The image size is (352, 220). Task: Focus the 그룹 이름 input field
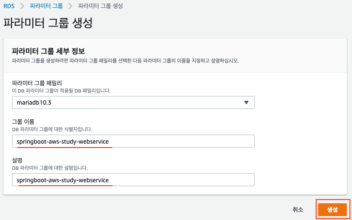(x=133, y=141)
